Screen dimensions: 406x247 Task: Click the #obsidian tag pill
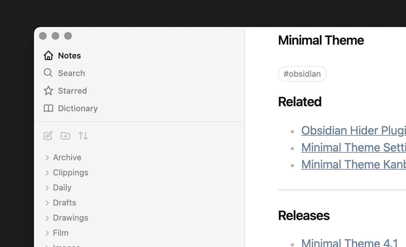pos(302,74)
